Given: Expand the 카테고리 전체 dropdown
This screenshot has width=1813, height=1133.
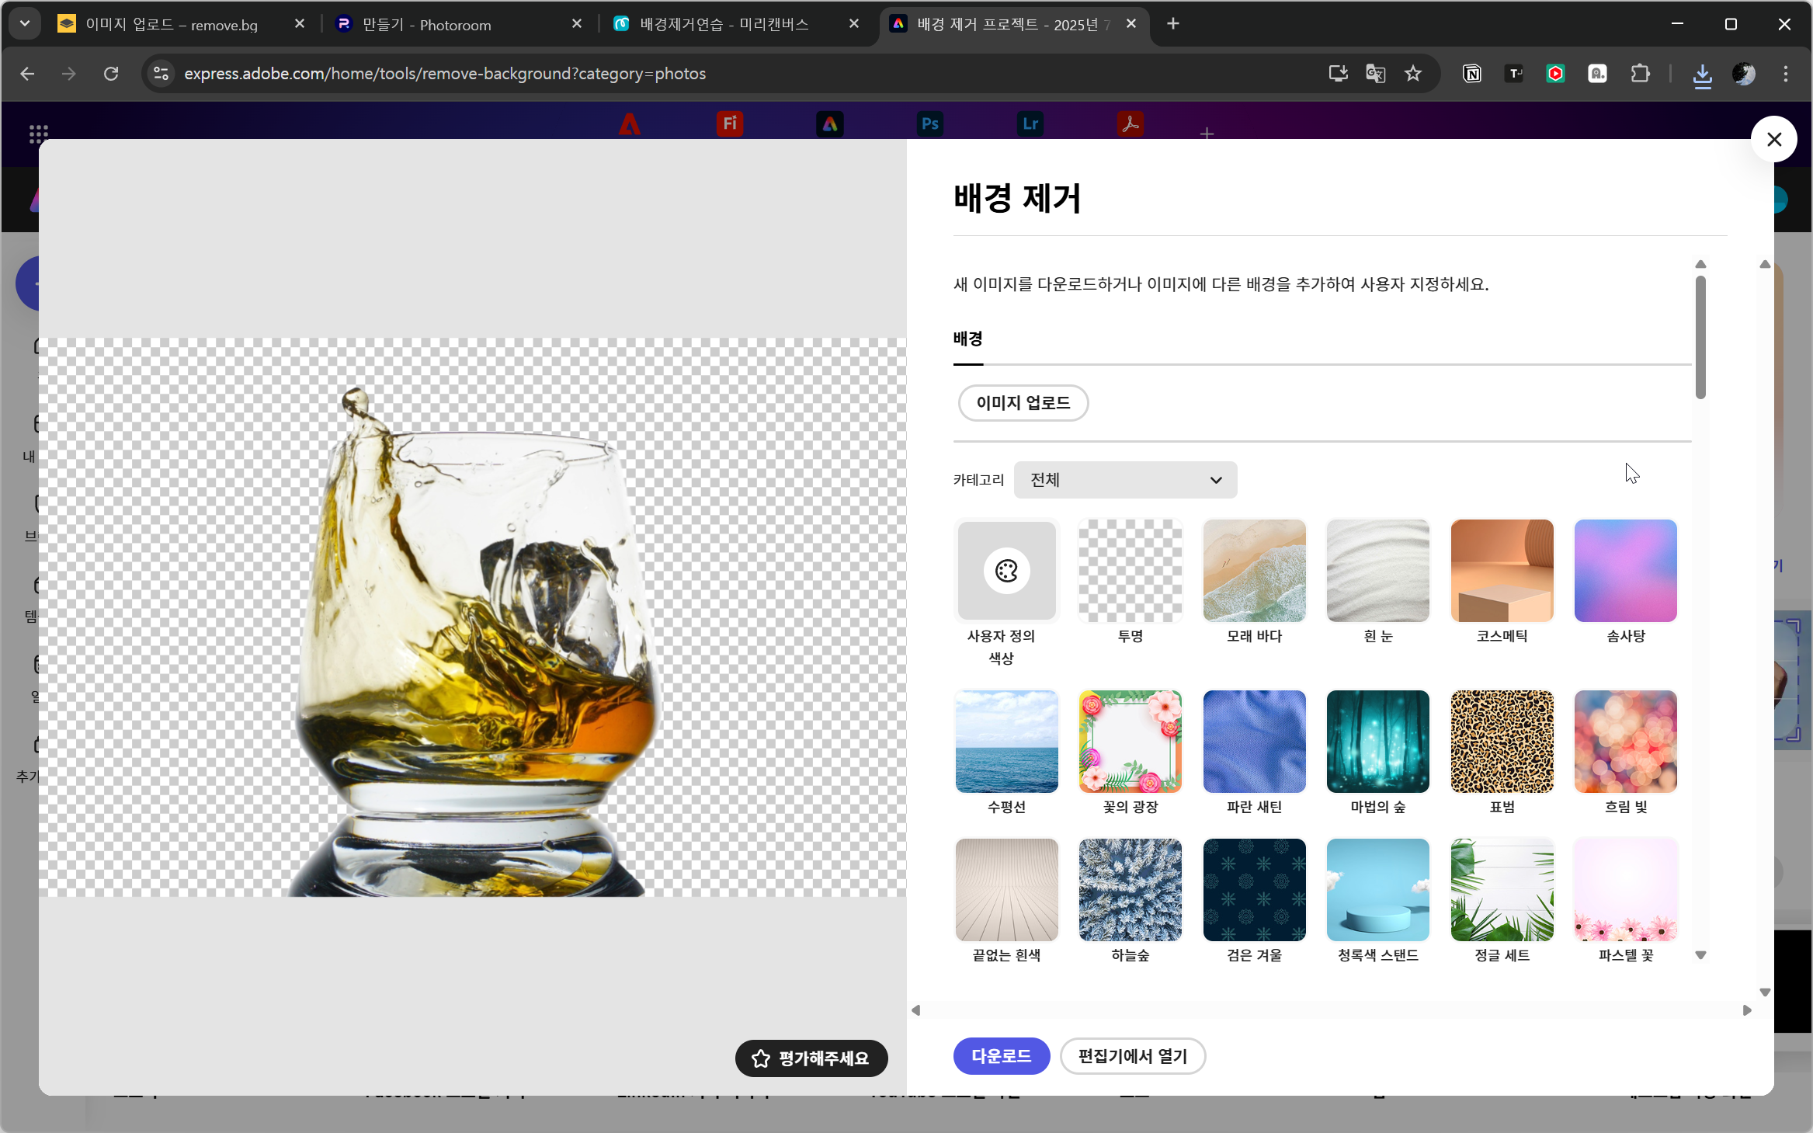Looking at the screenshot, I should [x=1125, y=480].
